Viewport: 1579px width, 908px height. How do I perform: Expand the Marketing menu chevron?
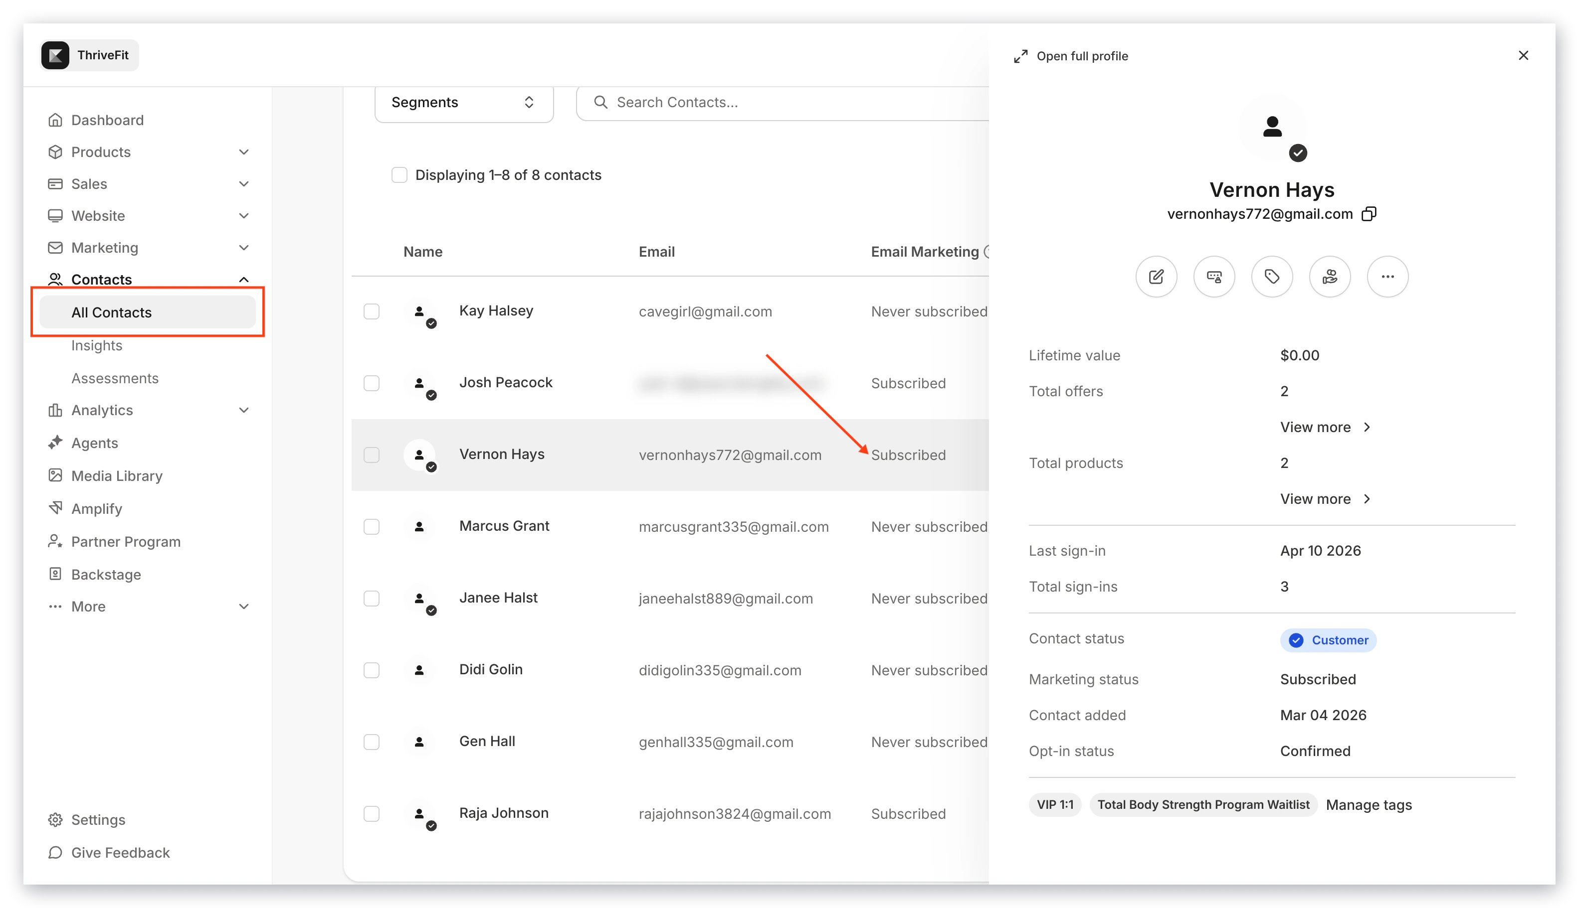244,248
